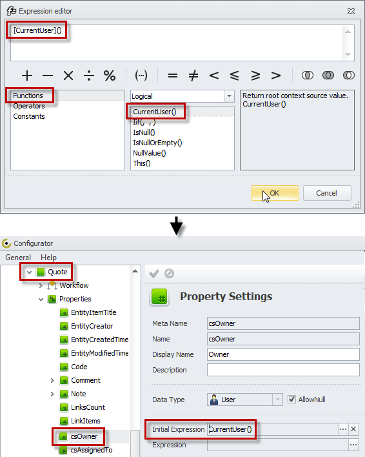The width and height of the screenshot is (365, 457).
Task: Open the Logical category dropdown
Action: tap(229, 96)
